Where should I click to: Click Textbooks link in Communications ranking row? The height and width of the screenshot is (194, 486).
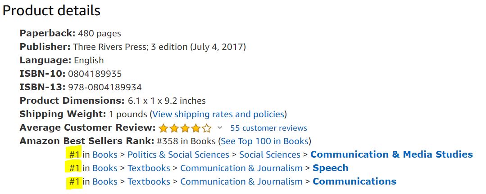149,181
